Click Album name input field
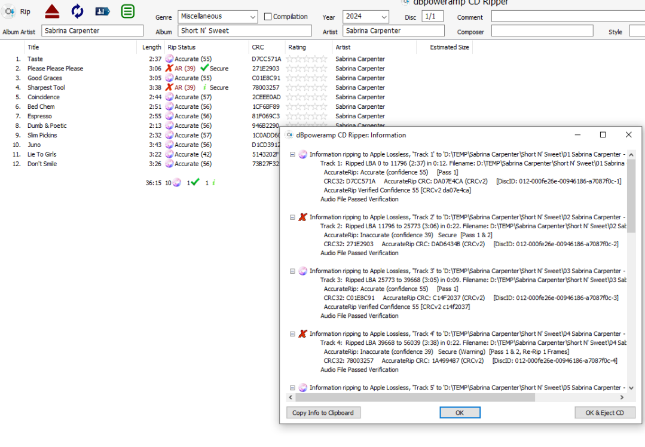Image resolution: width=645 pixels, height=447 pixels. 244,31
